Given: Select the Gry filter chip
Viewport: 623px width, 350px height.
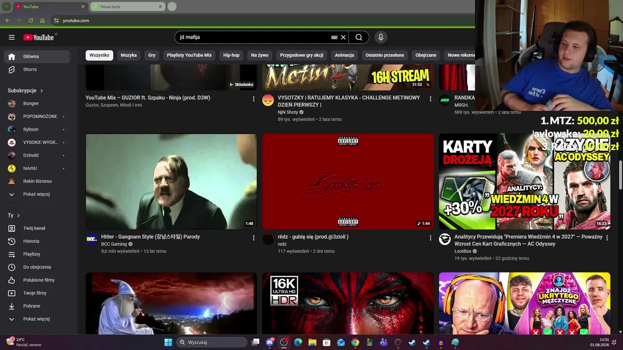Looking at the screenshot, I should click(152, 55).
